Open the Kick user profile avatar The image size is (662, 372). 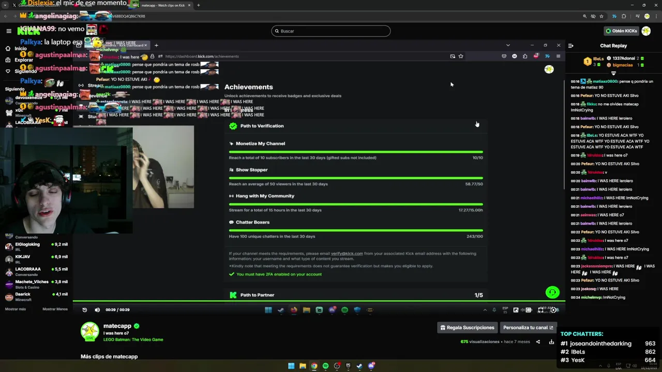click(646, 31)
